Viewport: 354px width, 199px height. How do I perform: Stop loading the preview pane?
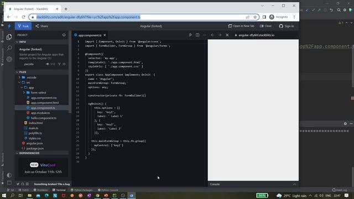coord(227,35)
